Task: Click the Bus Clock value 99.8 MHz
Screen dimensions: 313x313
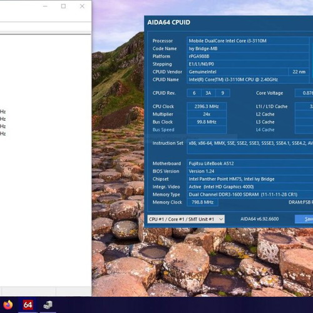Action: tap(207, 122)
